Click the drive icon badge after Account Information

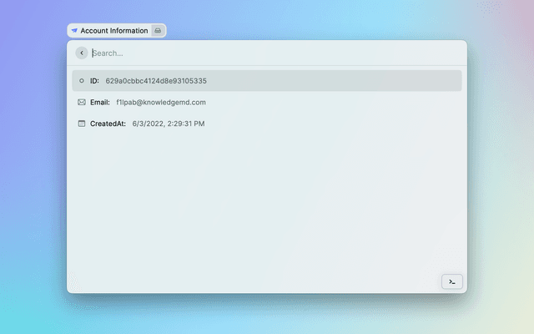coord(159,31)
